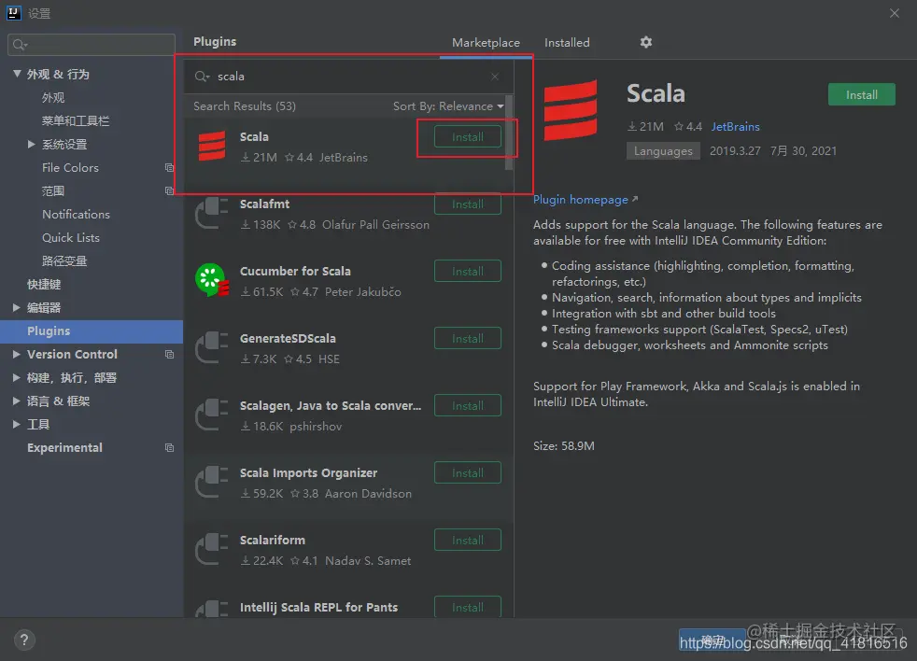The width and height of the screenshot is (917, 661).
Task: Install the Scala plugin from the results list
Action: pyautogui.click(x=467, y=137)
